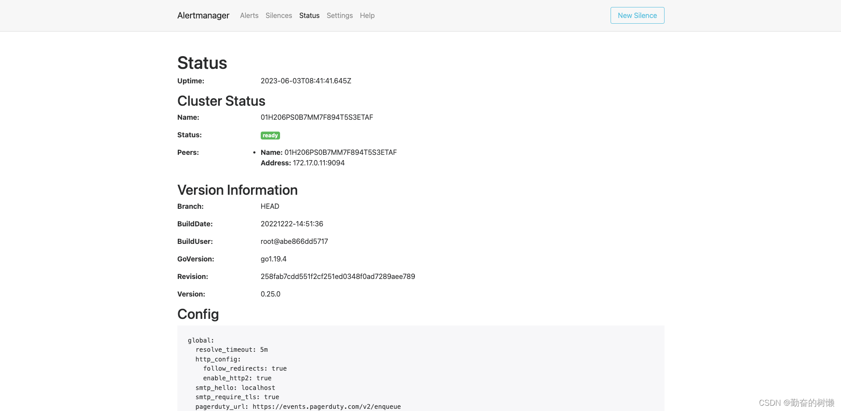Click the peer address 172.17.0.11:9094
841x411 pixels.
[x=319, y=163]
